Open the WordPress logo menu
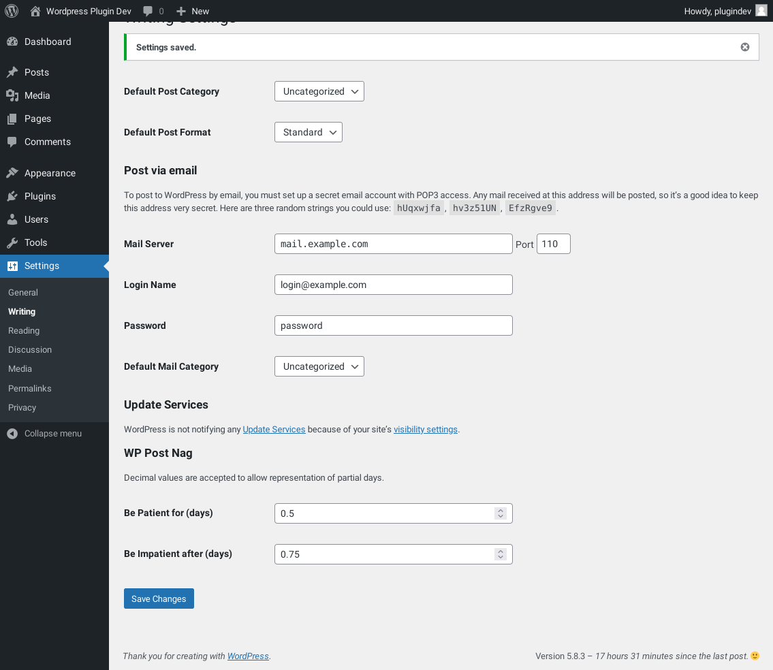The width and height of the screenshot is (773, 670). point(12,11)
